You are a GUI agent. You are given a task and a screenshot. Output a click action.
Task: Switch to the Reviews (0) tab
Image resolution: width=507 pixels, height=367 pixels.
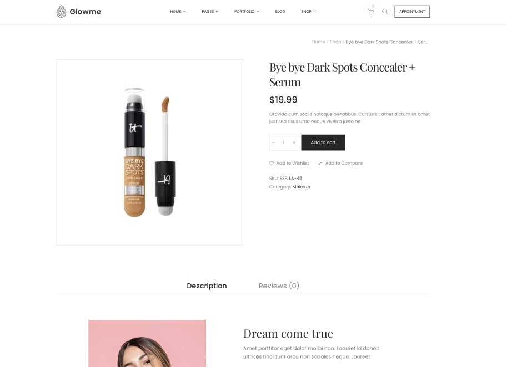coord(279,286)
